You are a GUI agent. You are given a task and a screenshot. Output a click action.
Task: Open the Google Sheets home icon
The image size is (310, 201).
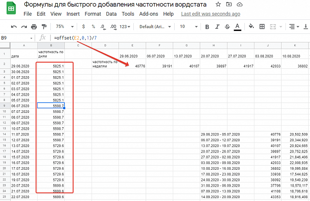point(11,8)
